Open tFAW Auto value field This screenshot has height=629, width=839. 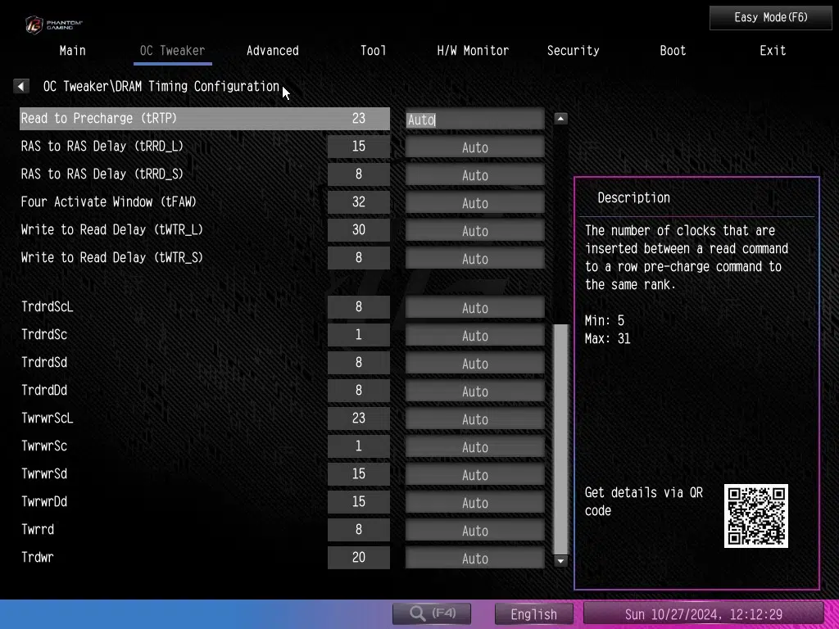coord(474,203)
